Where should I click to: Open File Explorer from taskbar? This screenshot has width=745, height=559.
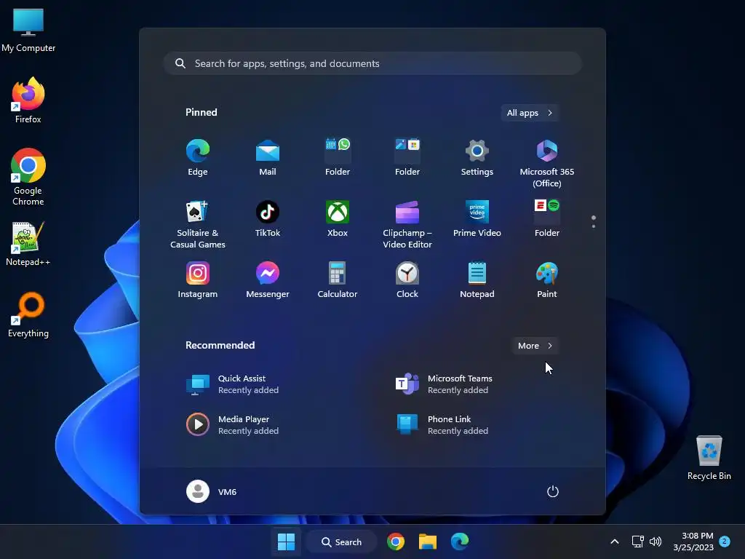tap(428, 542)
